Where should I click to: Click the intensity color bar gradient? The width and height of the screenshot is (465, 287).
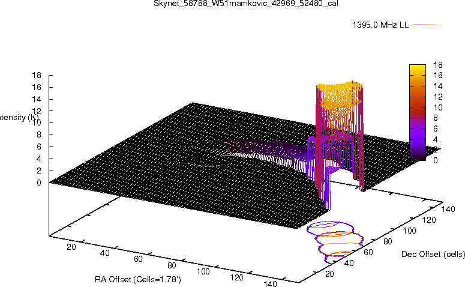point(418,112)
